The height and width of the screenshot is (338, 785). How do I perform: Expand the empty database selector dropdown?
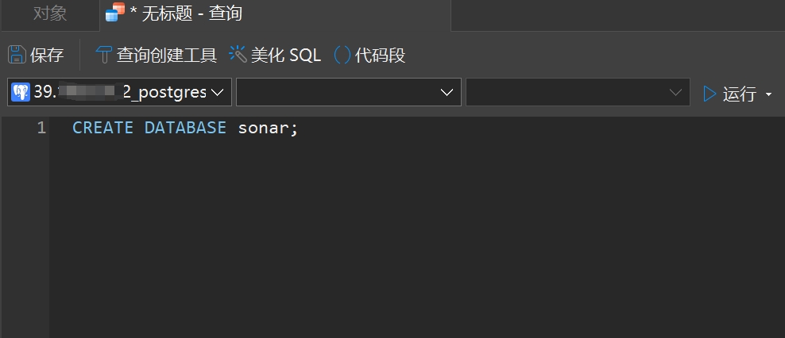[x=349, y=92]
